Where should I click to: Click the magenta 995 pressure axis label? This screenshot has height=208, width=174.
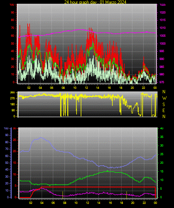click(162, 51)
